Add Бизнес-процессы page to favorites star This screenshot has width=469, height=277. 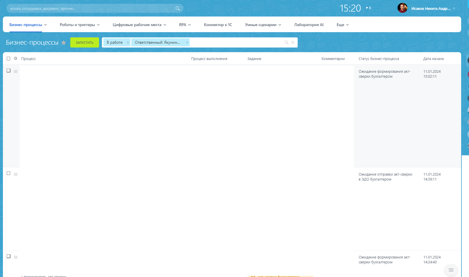click(x=64, y=43)
